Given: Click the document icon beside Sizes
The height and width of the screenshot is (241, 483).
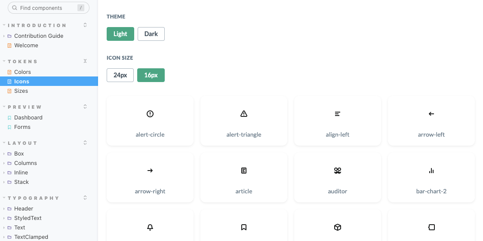Looking at the screenshot, I should point(9,91).
